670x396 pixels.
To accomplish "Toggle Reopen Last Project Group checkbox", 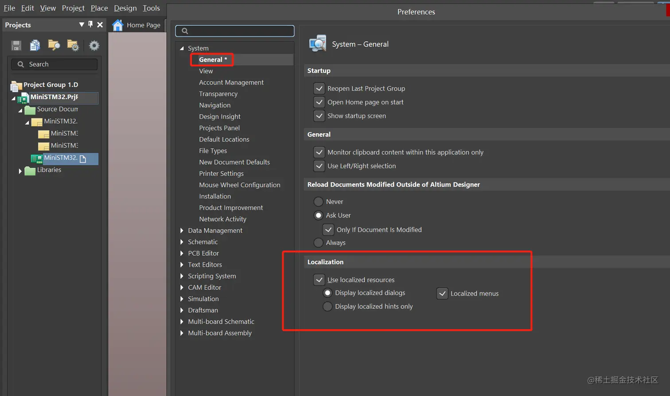I will click(319, 88).
